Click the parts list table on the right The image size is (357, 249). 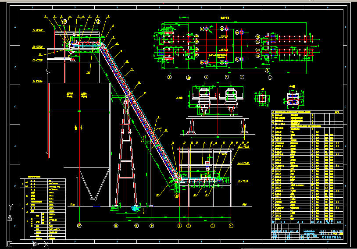(307, 167)
